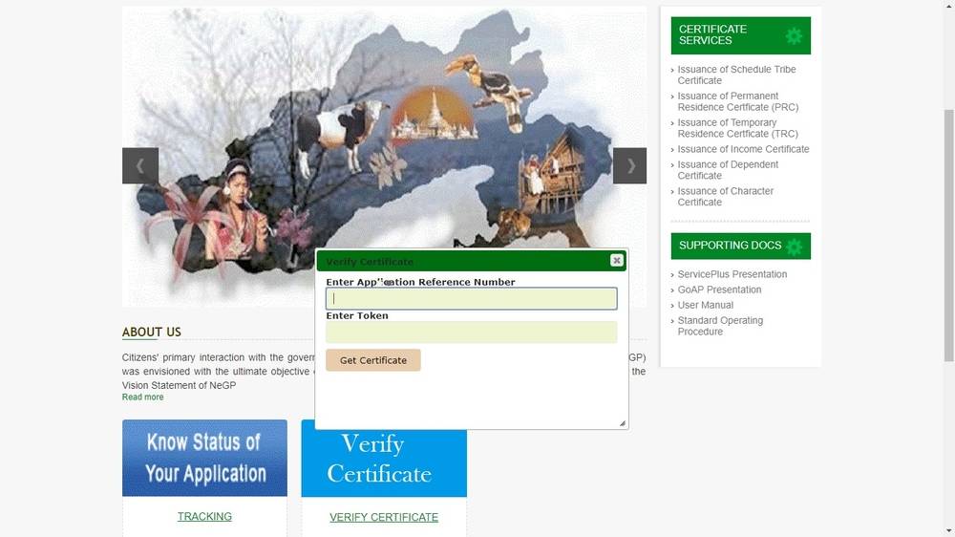Show previous slide with left carousel arrow
The height and width of the screenshot is (537, 955).
point(140,166)
